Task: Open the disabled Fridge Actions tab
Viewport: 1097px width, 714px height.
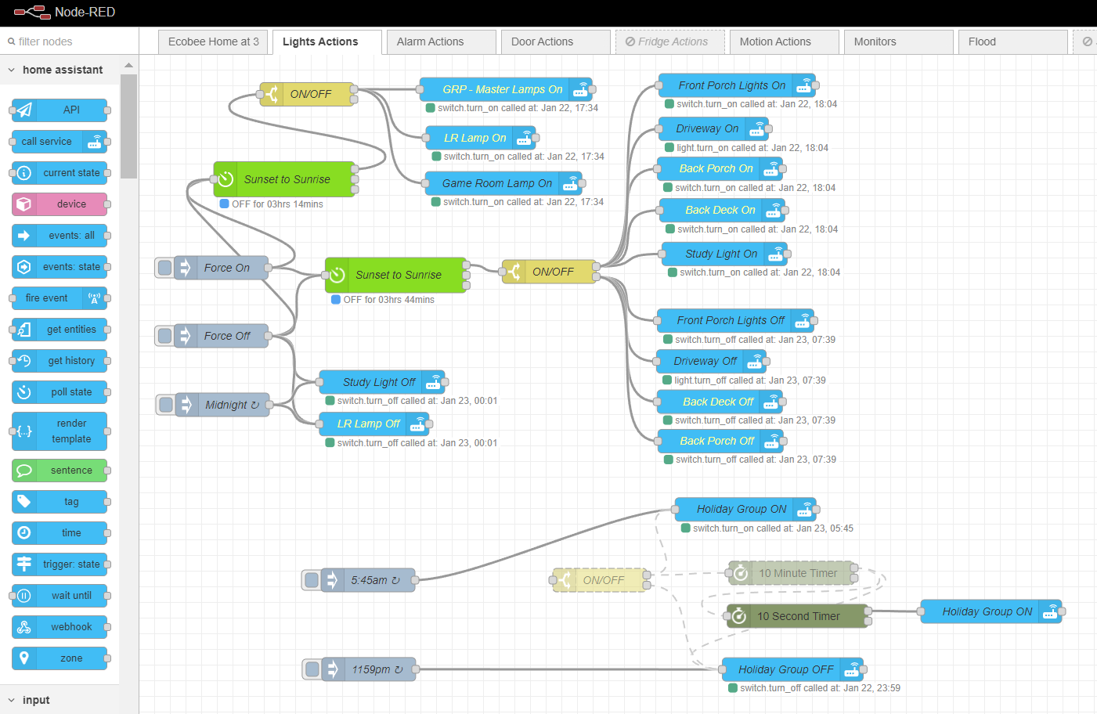Action: 669,41
